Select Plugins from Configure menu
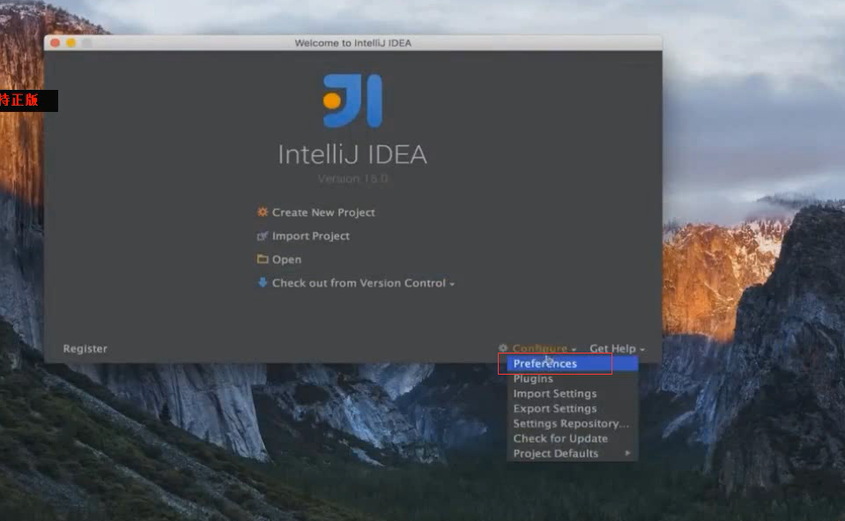Image resolution: width=845 pixels, height=521 pixels. (573, 378)
